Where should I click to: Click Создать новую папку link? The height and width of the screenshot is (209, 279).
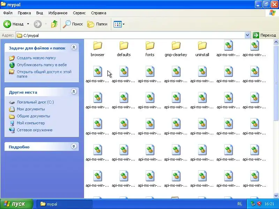point(36,58)
